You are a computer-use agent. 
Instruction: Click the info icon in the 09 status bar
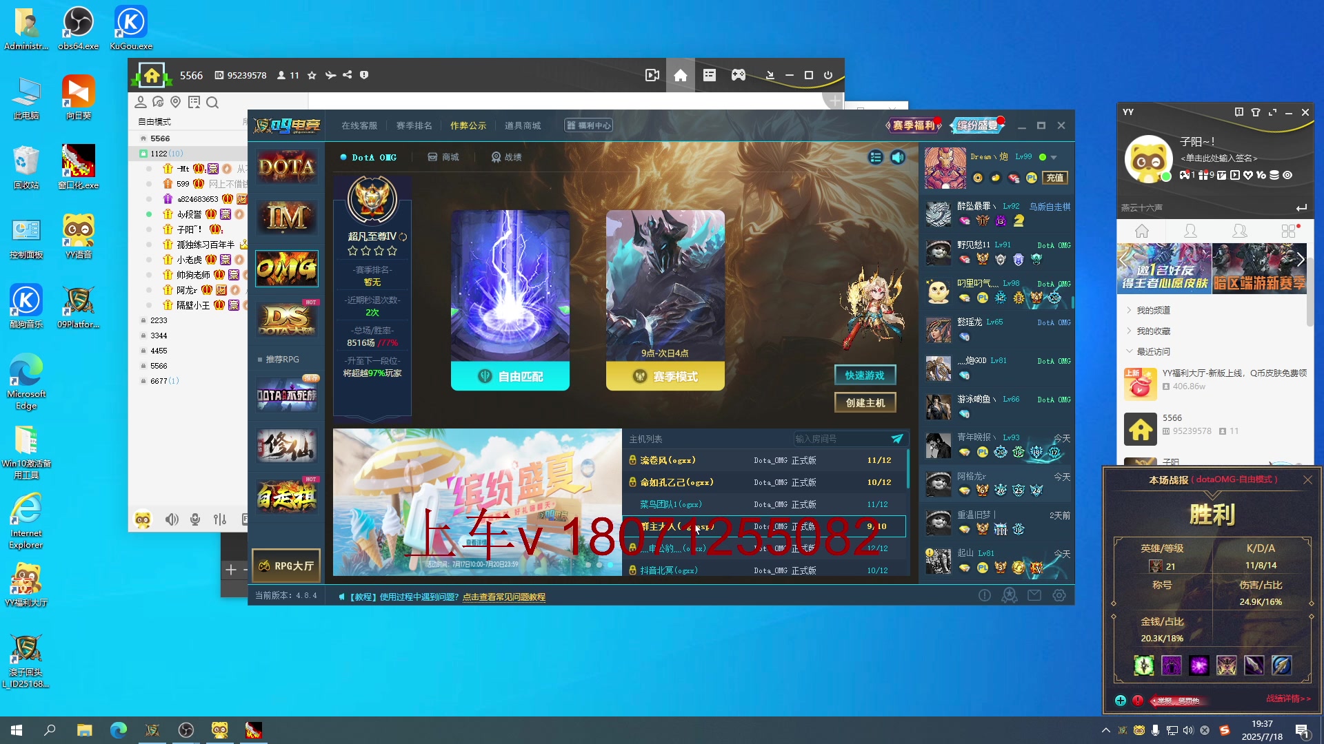click(x=985, y=595)
